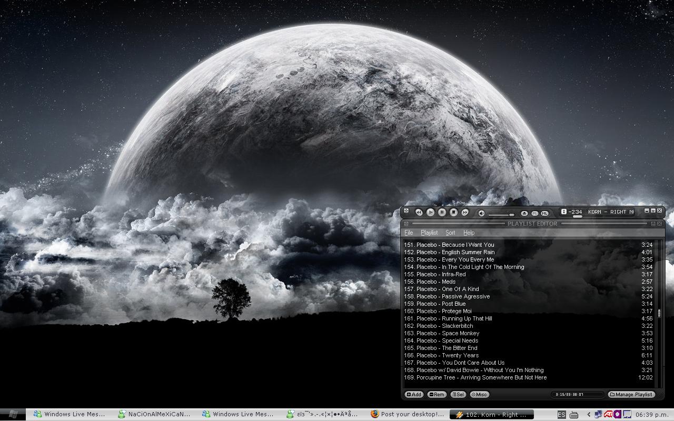The width and height of the screenshot is (674, 421).
Task: Click the Rem remove button
Action: tap(437, 394)
